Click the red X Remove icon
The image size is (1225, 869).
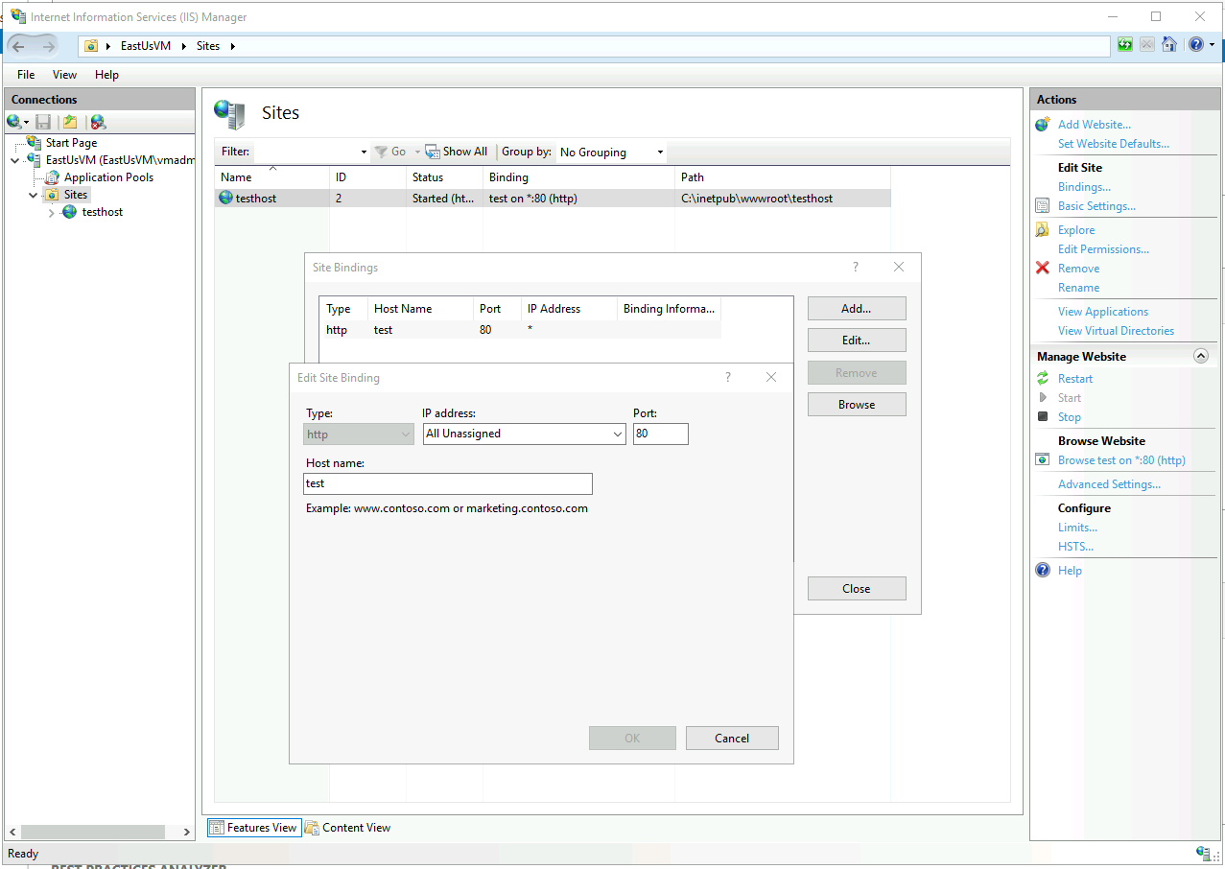point(1043,269)
